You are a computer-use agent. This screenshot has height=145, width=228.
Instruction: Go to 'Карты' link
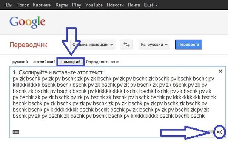tap(62, 5)
